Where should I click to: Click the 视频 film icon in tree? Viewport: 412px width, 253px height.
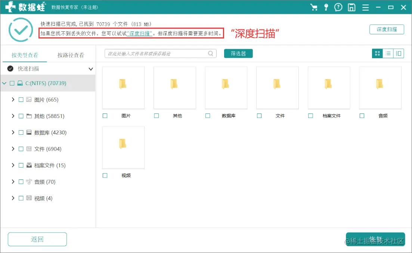[x=29, y=198]
